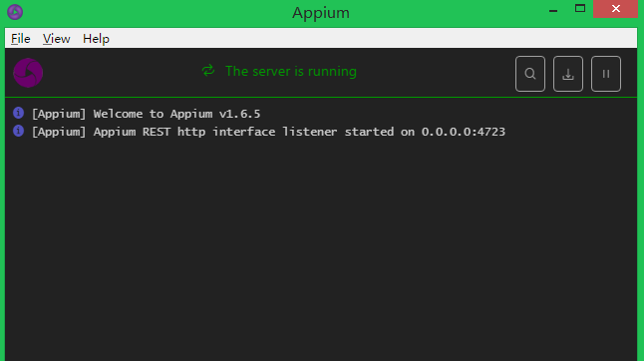Viewport: 644px width, 361px height.
Task: Select the REST http interface listener log line
Action: coord(268,132)
